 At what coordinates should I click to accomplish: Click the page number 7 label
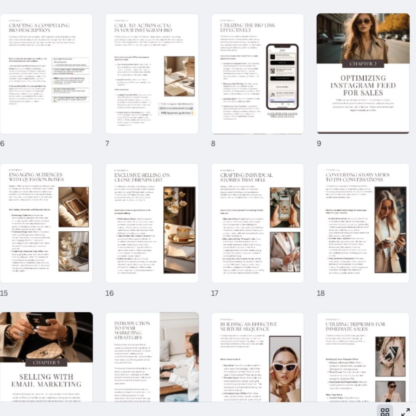pyautogui.click(x=108, y=143)
